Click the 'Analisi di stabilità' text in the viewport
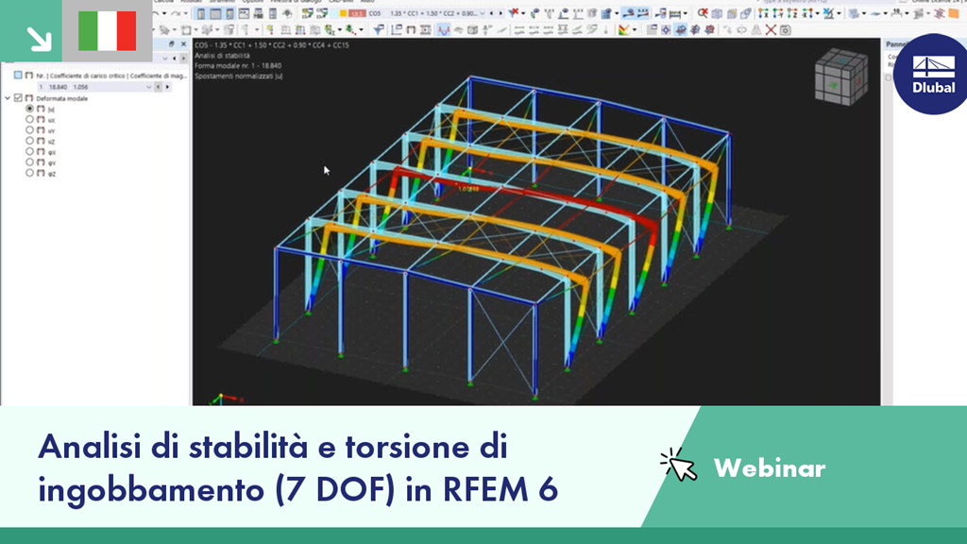Image resolution: width=967 pixels, height=544 pixels. [x=222, y=56]
